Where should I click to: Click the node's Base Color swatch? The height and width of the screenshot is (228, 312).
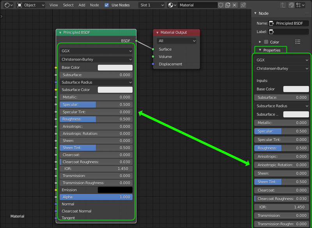point(115,67)
